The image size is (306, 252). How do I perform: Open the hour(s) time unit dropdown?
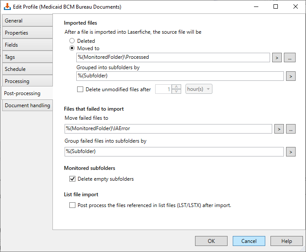point(199,89)
